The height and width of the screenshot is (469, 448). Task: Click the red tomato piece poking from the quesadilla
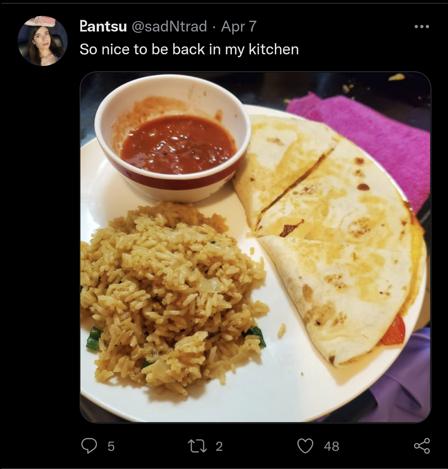click(393, 330)
